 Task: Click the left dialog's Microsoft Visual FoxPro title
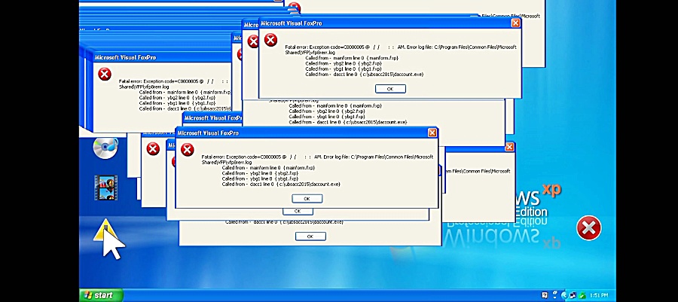pyautogui.click(x=125, y=57)
